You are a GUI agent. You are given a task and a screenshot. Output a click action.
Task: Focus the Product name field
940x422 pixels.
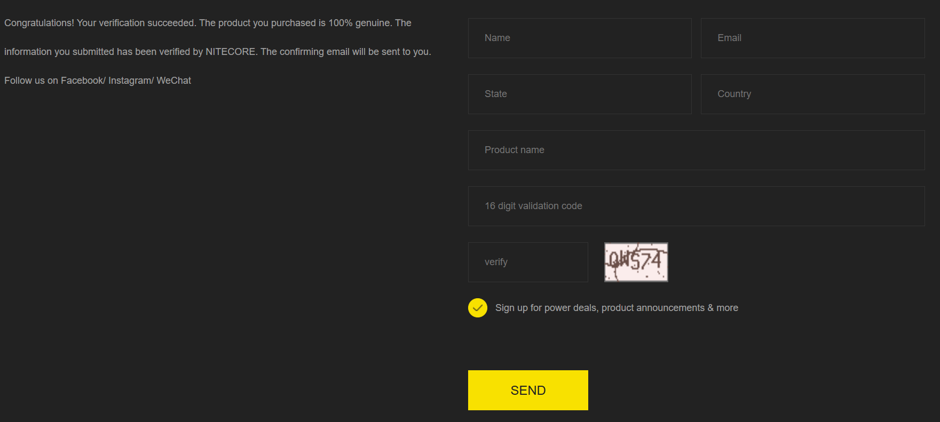click(x=696, y=150)
